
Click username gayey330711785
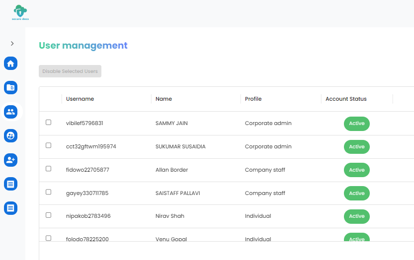coord(87,194)
